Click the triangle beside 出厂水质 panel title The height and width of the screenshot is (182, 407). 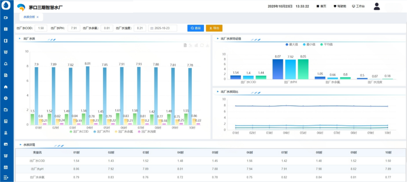(20, 39)
